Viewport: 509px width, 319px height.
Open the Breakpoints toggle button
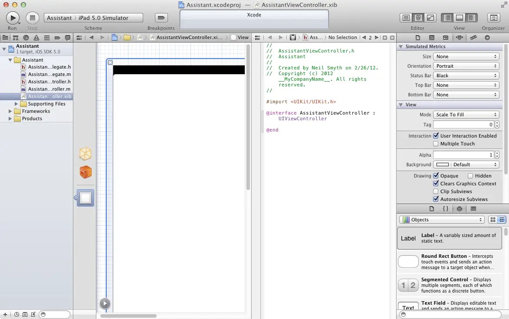161,18
